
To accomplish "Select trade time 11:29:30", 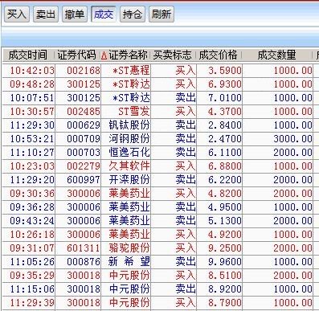I will coord(32,125).
